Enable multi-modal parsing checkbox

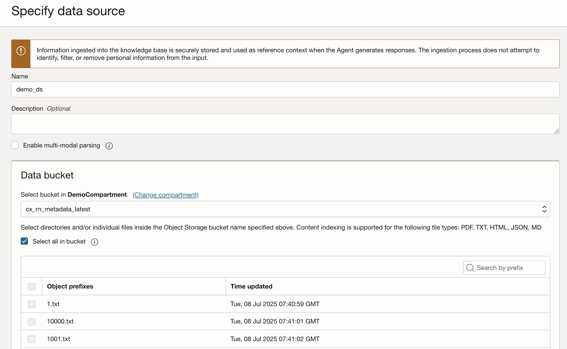pyautogui.click(x=15, y=145)
